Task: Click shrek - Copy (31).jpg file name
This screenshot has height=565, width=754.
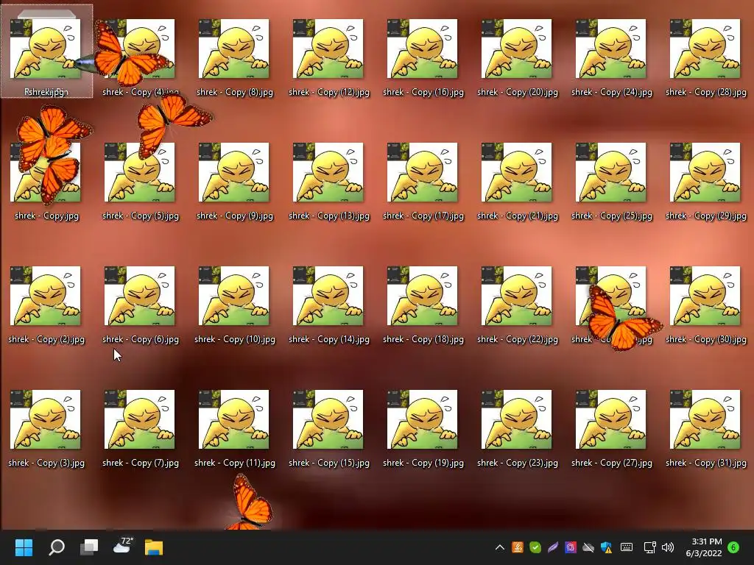Action: pos(706,463)
